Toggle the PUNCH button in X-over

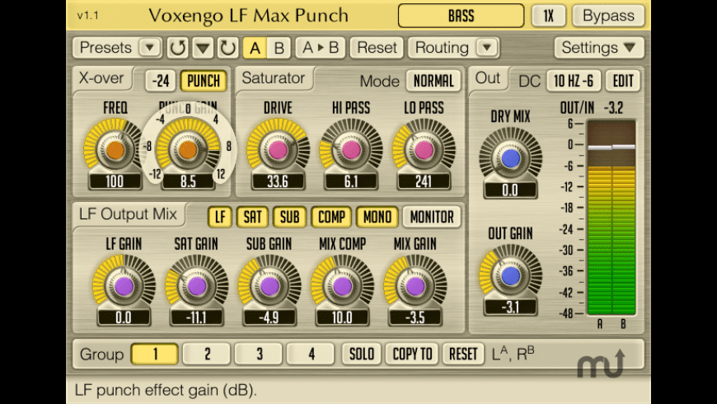click(204, 81)
